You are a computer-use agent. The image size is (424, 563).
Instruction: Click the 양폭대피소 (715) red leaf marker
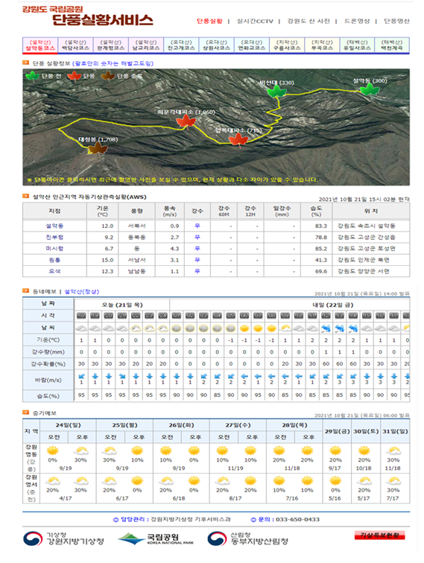pyautogui.click(x=238, y=139)
